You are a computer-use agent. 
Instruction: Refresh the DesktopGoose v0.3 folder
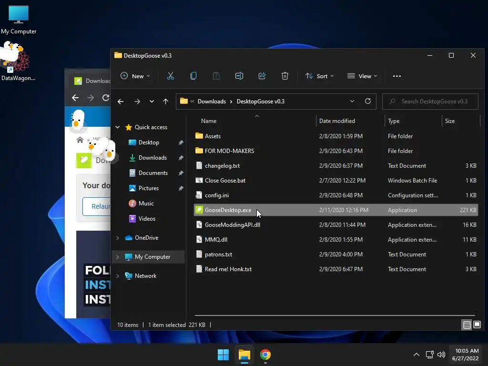(x=368, y=101)
